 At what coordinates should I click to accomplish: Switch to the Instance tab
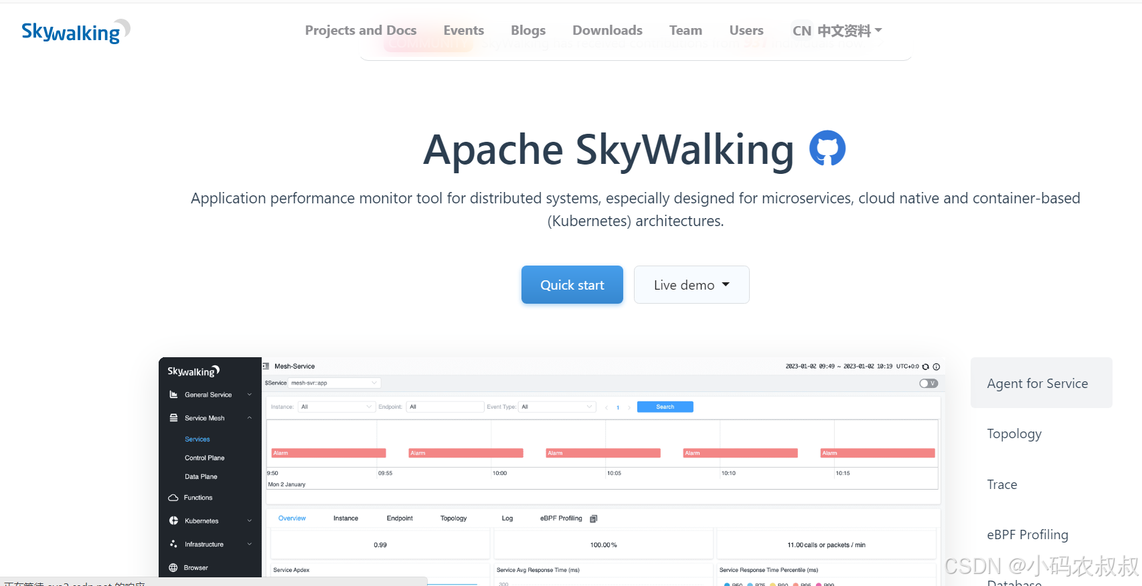click(x=345, y=518)
